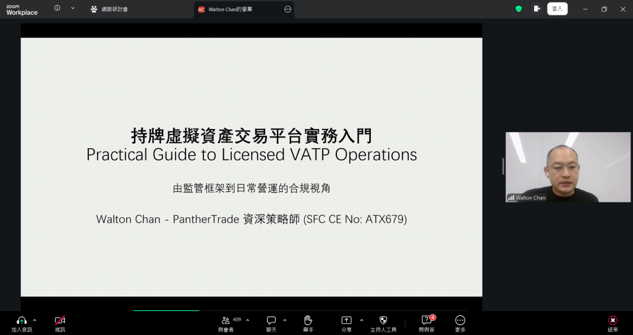Open the Participants panel

coord(226,321)
